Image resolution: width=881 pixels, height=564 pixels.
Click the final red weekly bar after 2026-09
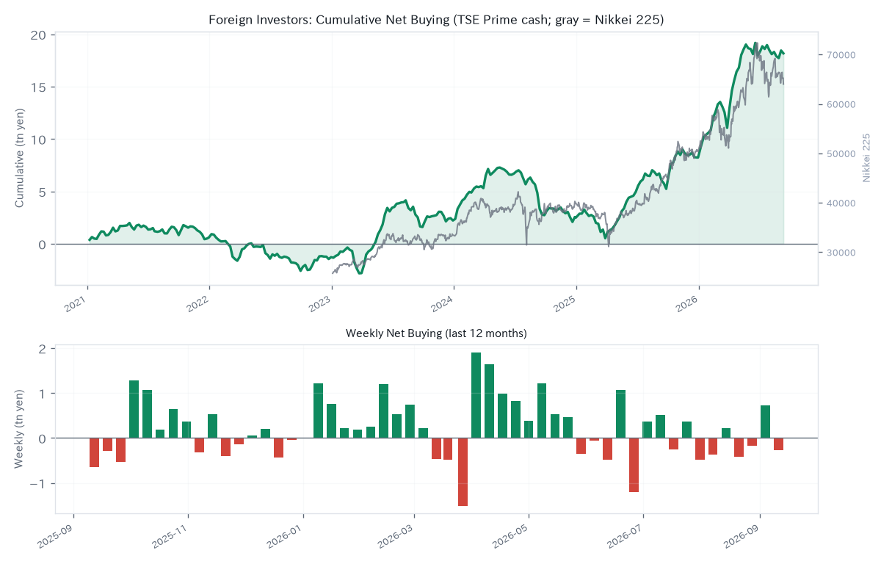click(778, 444)
